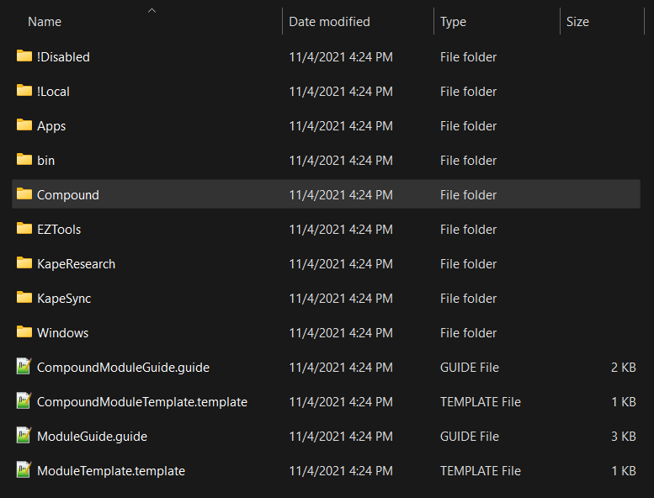Click the '2 KB' size of CompoundModuleGuide.guide
654x498 pixels.
[x=624, y=368]
